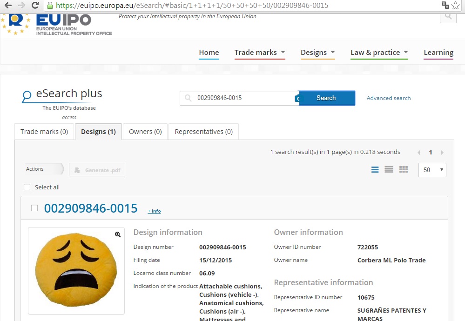Screen dimensions: 465x321
Task: Click representative name SUGRAÑES PATENTES Y MARCAS
Action: (392, 314)
